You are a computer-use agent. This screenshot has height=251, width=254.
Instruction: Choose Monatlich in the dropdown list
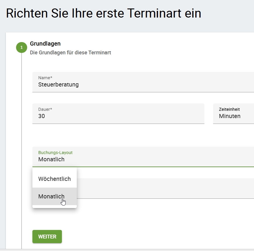click(51, 196)
